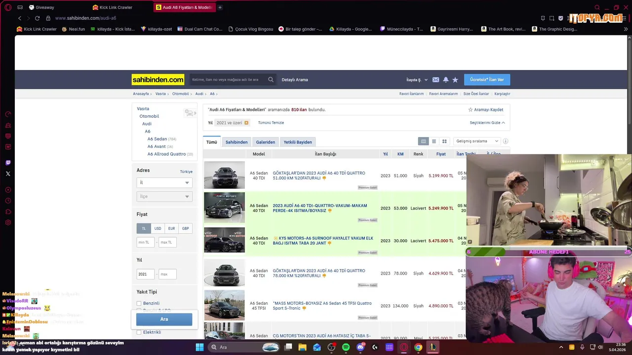Click the sahibinden.com logo
Image resolution: width=632 pixels, height=355 pixels.
pos(158,79)
